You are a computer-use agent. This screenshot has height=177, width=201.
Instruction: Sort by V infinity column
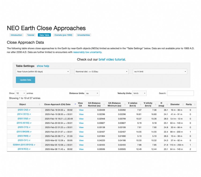(x=150, y=104)
